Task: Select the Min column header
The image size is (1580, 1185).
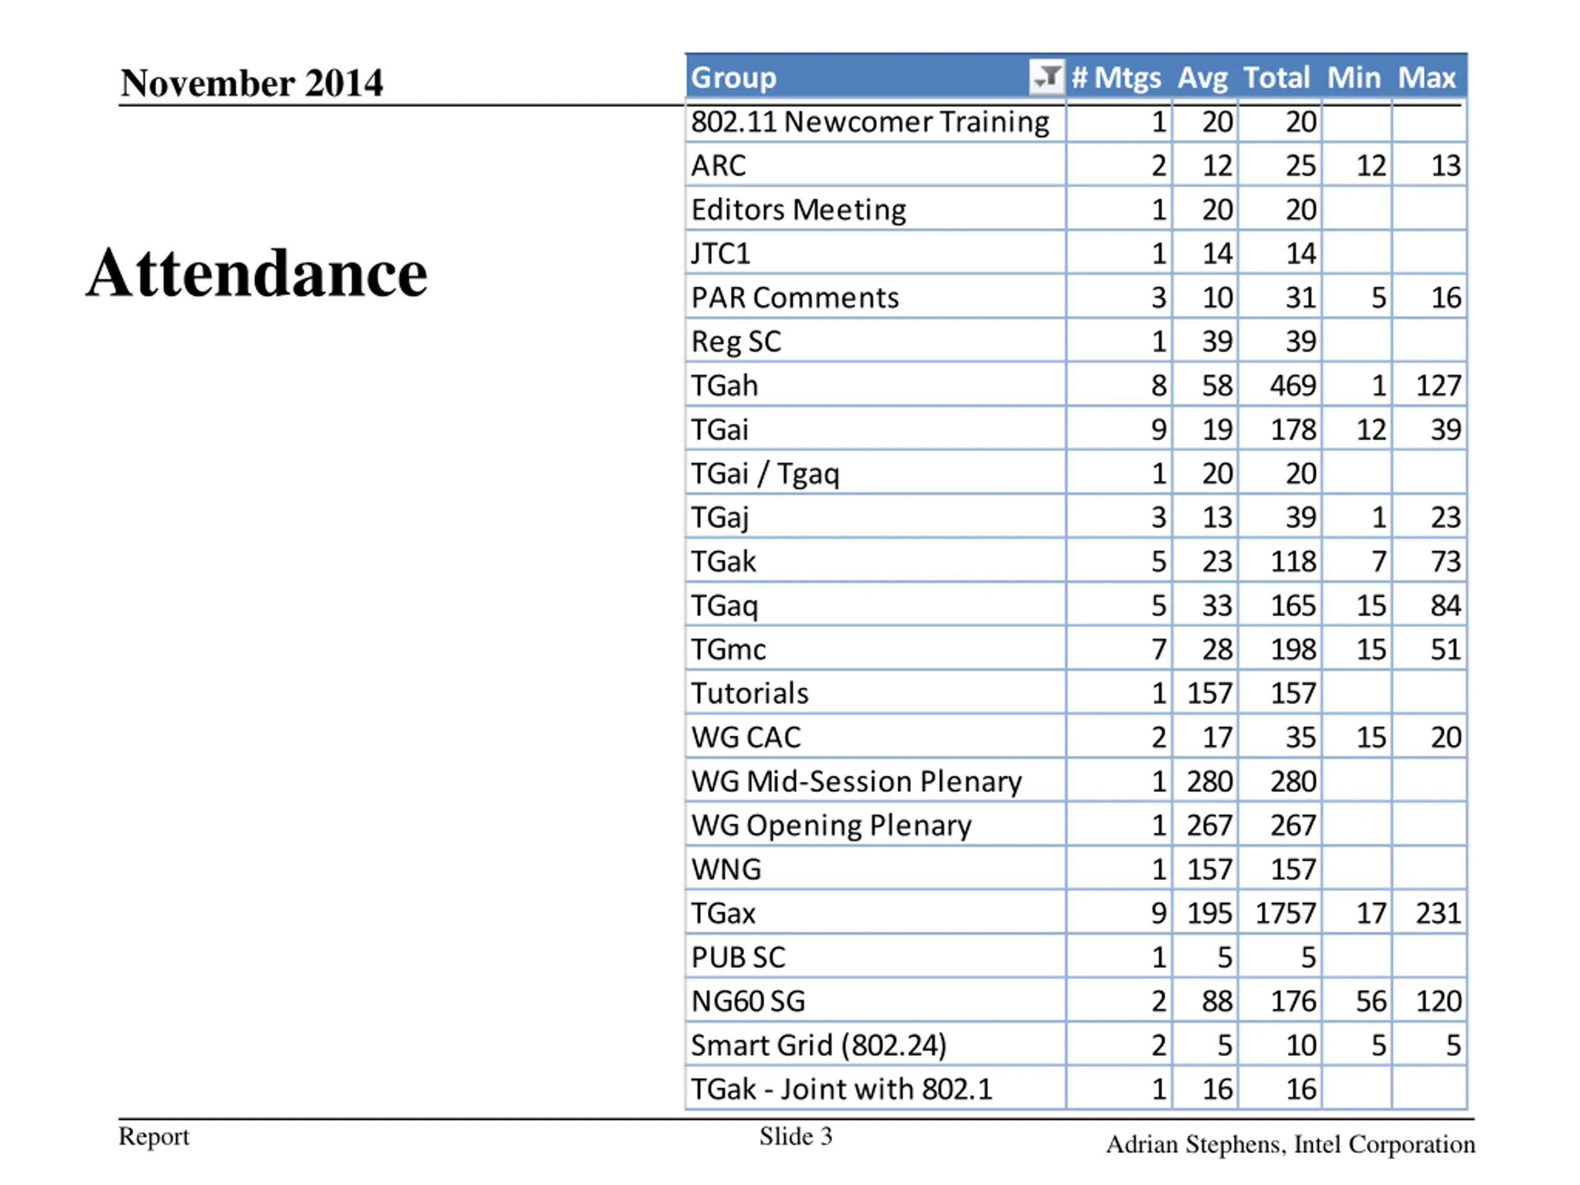Action: pos(1355,77)
